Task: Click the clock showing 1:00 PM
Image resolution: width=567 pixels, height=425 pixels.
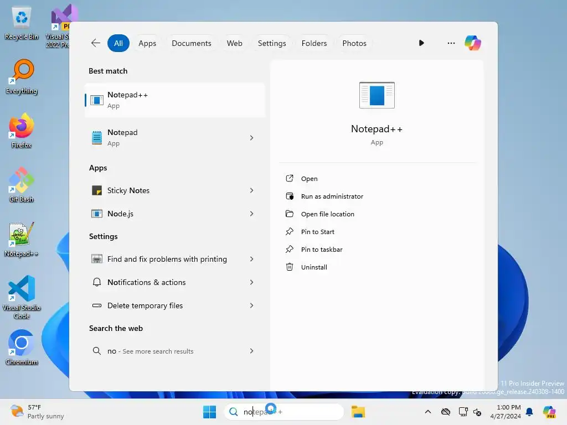Action: [x=506, y=412]
